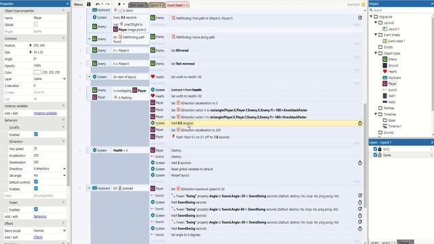Screen dimensions: 434x244
Task: Select the Ground object in Project panel
Action: 391,66
